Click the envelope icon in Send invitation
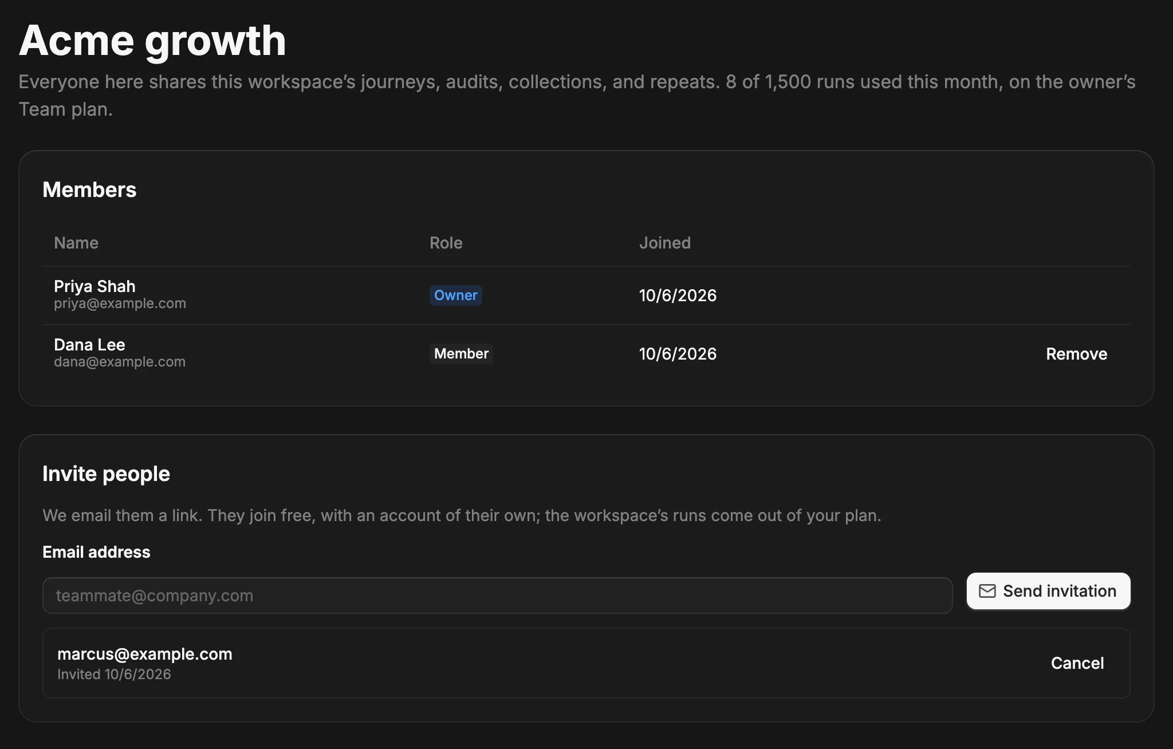1173x749 pixels. 987,591
